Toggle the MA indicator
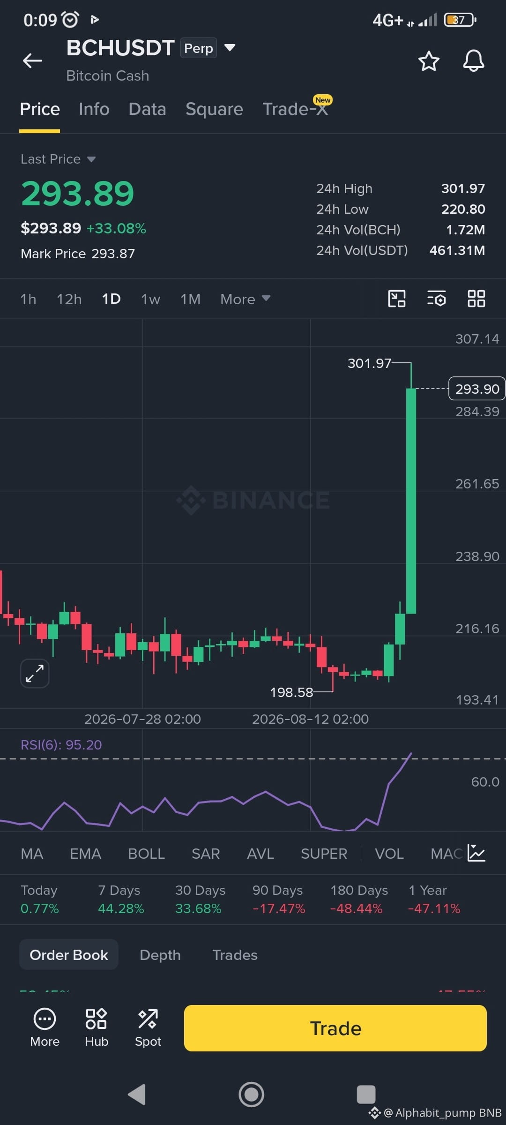This screenshot has width=506, height=1125. point(32,854)
